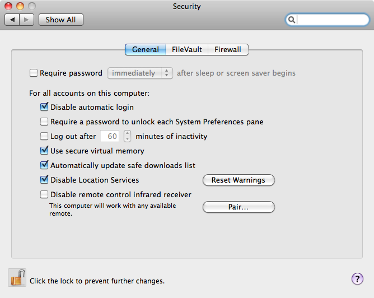Enable the Require password checkbox
Image resolution: width=374 pixels, height=298 pixels.
coord(34,73)
